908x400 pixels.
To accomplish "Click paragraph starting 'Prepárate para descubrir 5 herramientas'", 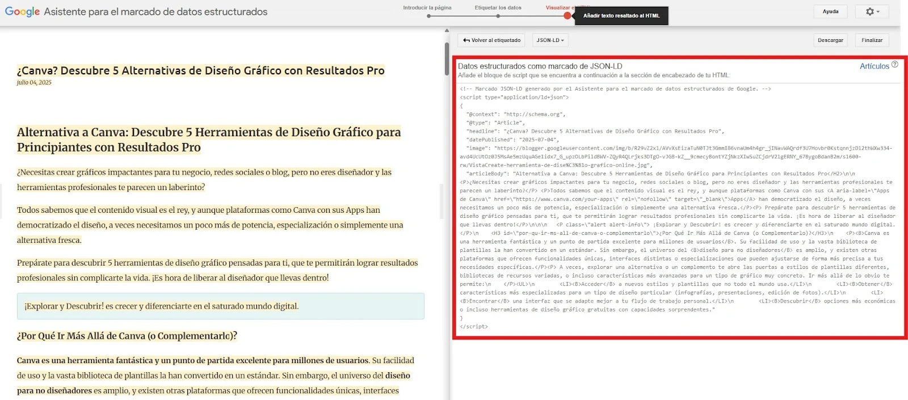I will 217,270.
